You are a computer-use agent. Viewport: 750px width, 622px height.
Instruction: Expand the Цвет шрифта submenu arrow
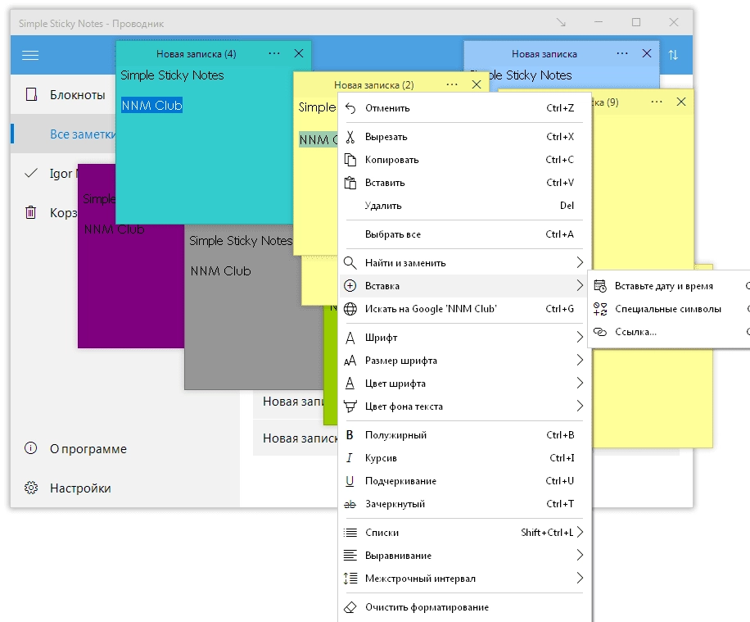point(580,383)
